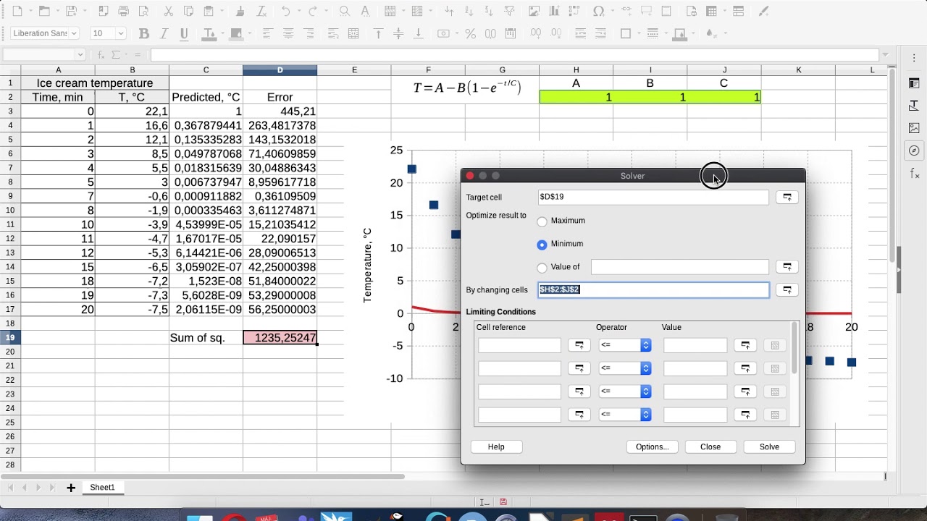Print the spreadsheet using printer icon
Viewport: 927px width, 521px height.
124,11
